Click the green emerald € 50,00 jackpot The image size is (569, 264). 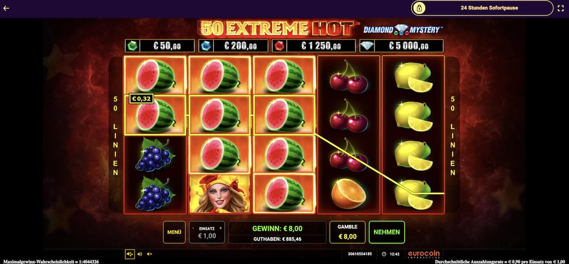tap(160, 46)
